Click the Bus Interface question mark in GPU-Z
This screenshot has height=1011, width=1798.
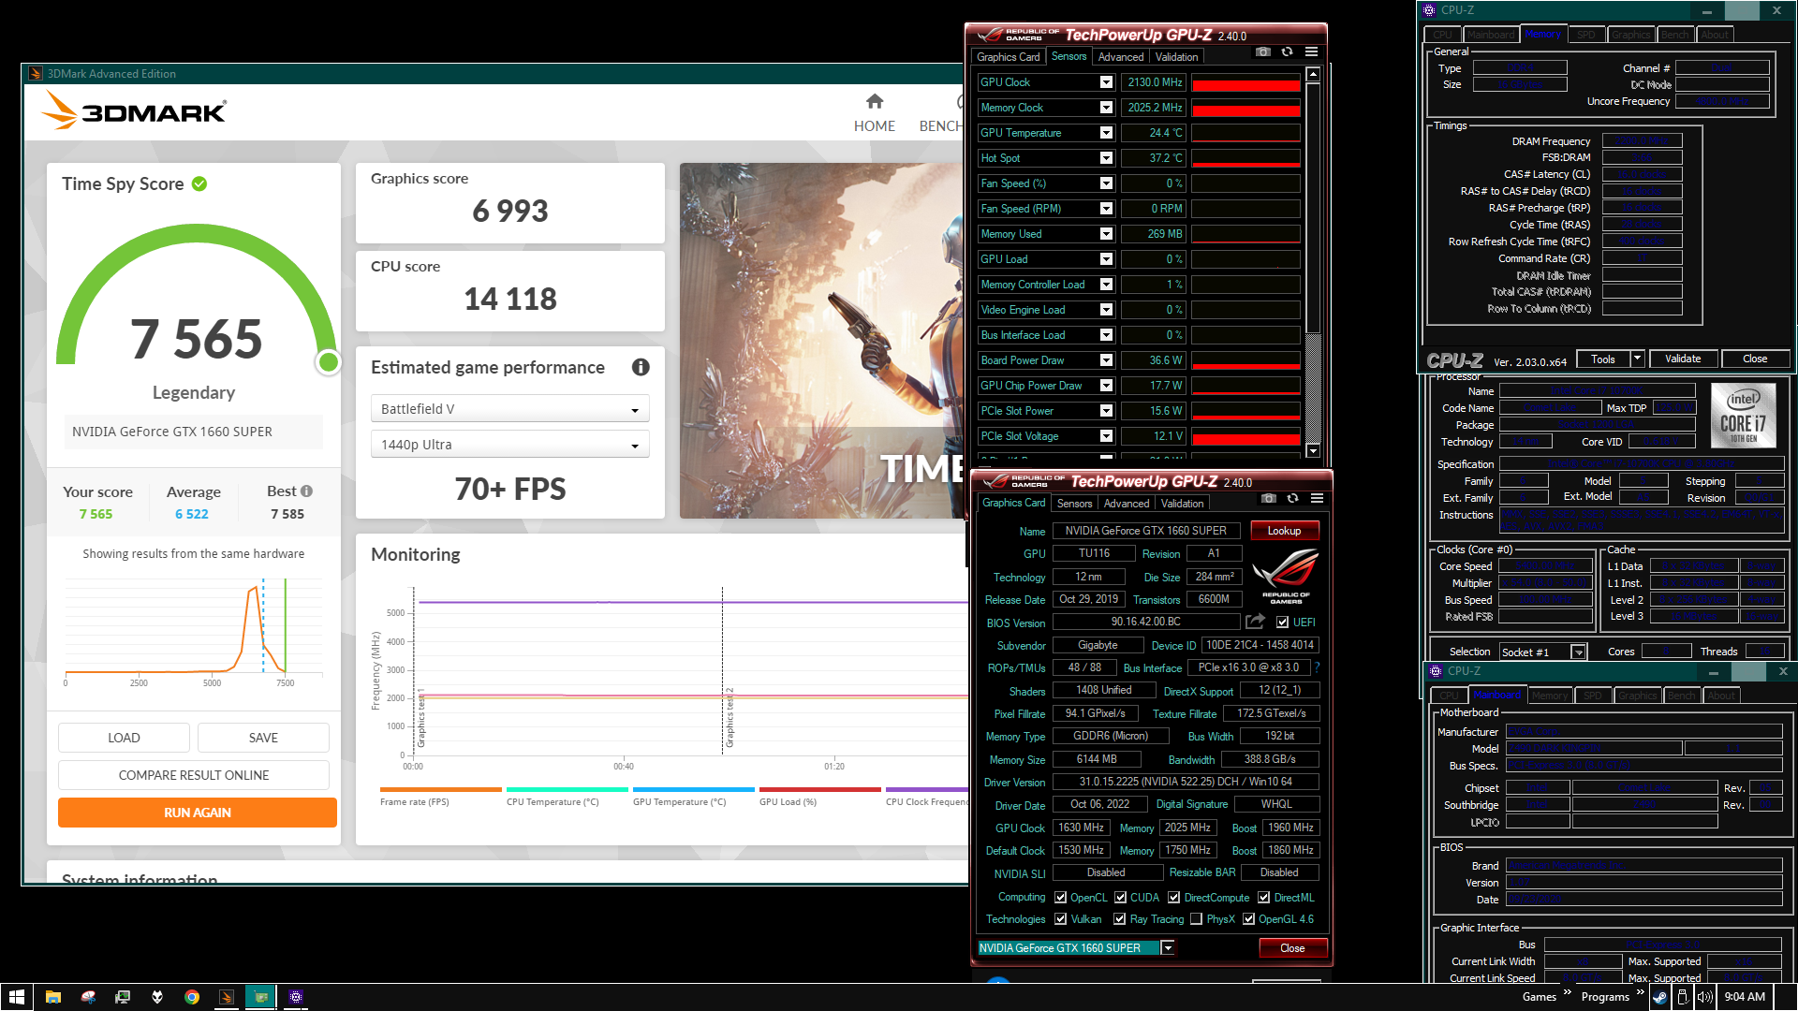pos(1317,667)
